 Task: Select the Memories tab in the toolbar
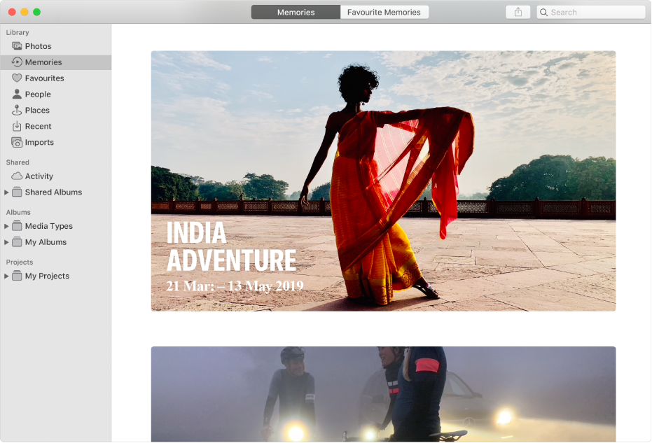296,12
